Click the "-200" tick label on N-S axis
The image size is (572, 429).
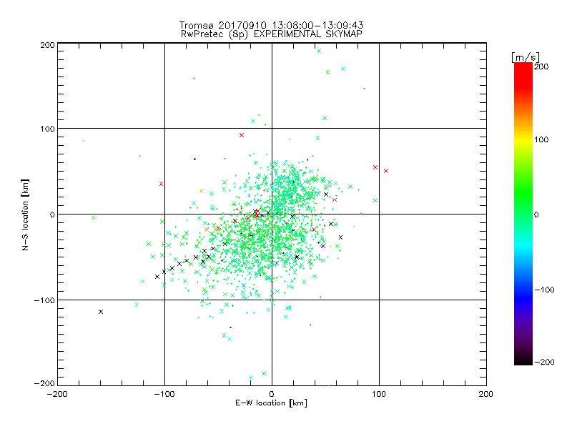(44, 383)
